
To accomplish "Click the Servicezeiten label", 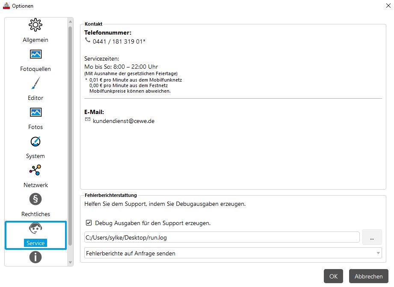I will click(x=102, y=59).
